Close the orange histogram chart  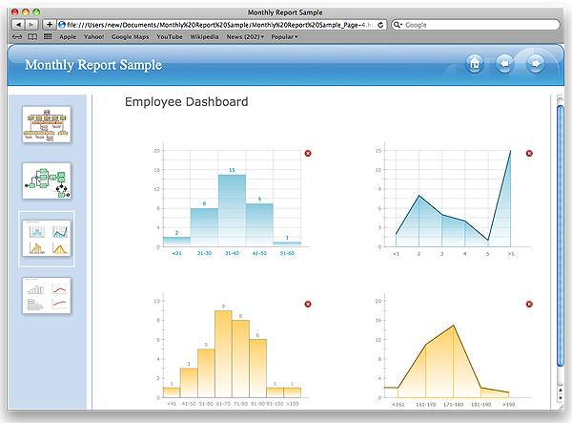coord(308,304)
